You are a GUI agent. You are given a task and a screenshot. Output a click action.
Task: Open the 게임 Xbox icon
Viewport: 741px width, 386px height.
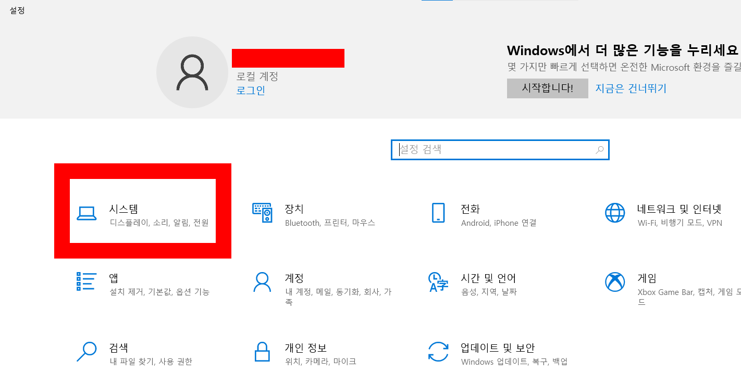(x=615, y=282)
